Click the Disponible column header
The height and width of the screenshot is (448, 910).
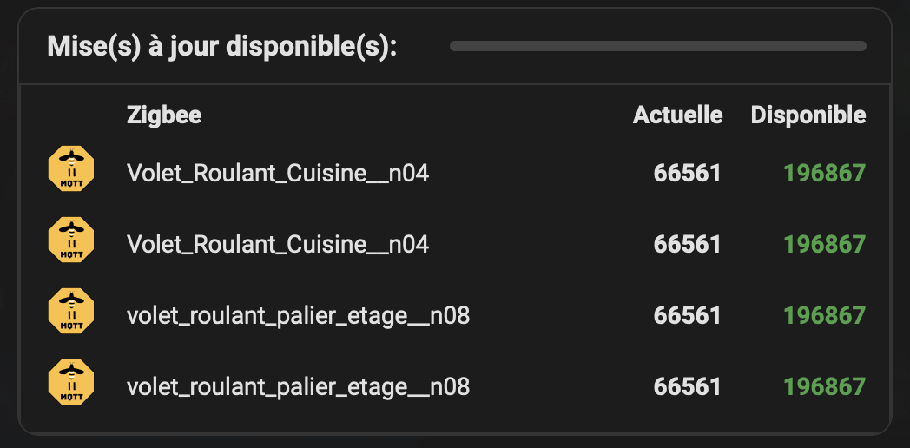click(808, 115)
